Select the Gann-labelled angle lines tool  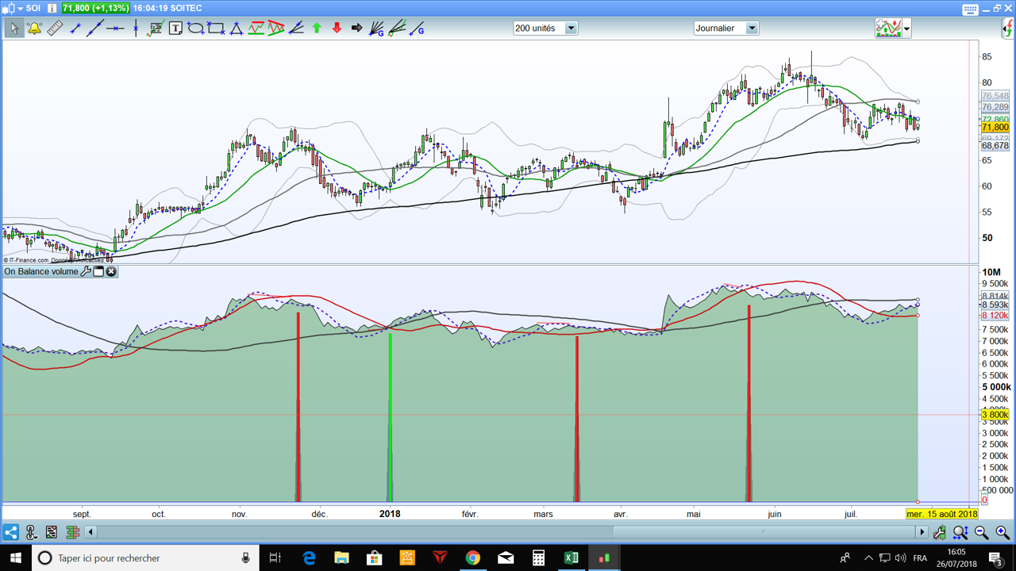click(397, 29)
